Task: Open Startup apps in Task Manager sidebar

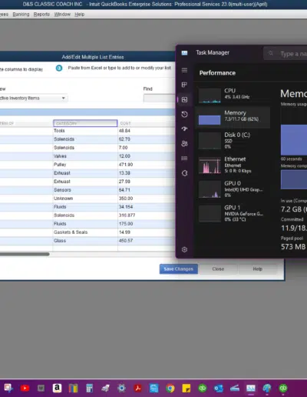Action: [x=184, y=128]
